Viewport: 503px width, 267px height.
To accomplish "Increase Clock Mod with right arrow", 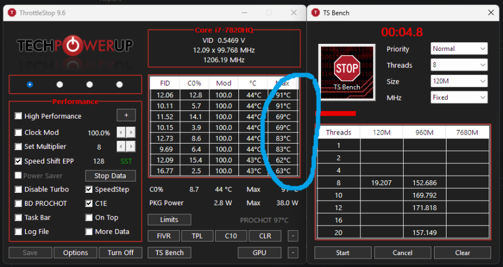I will click(x=131, y=132).
